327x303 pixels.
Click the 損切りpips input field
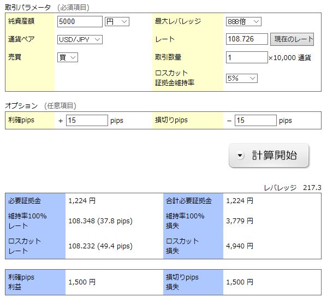(x=255, y=120)
